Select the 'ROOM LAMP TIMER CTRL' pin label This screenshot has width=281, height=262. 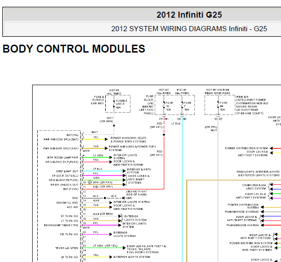pos(61,225)
